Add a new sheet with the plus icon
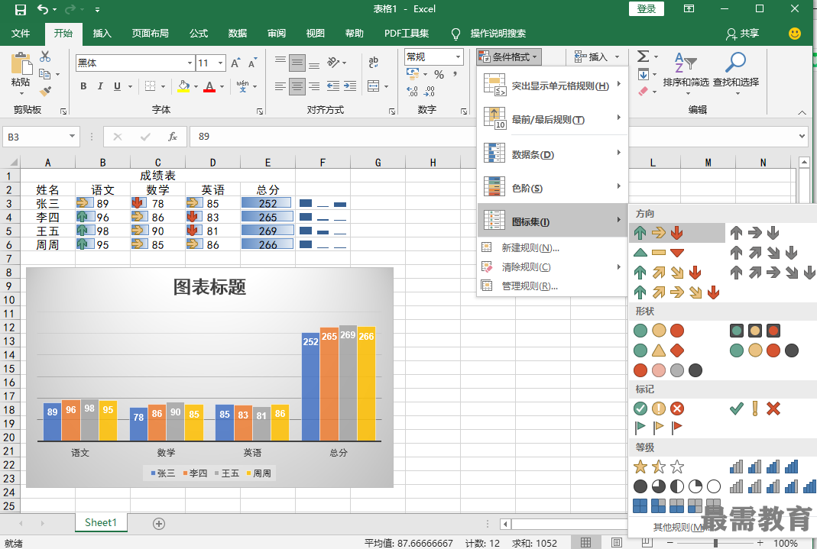Viewport: 817px width, 549px height. tap(159, 524)
